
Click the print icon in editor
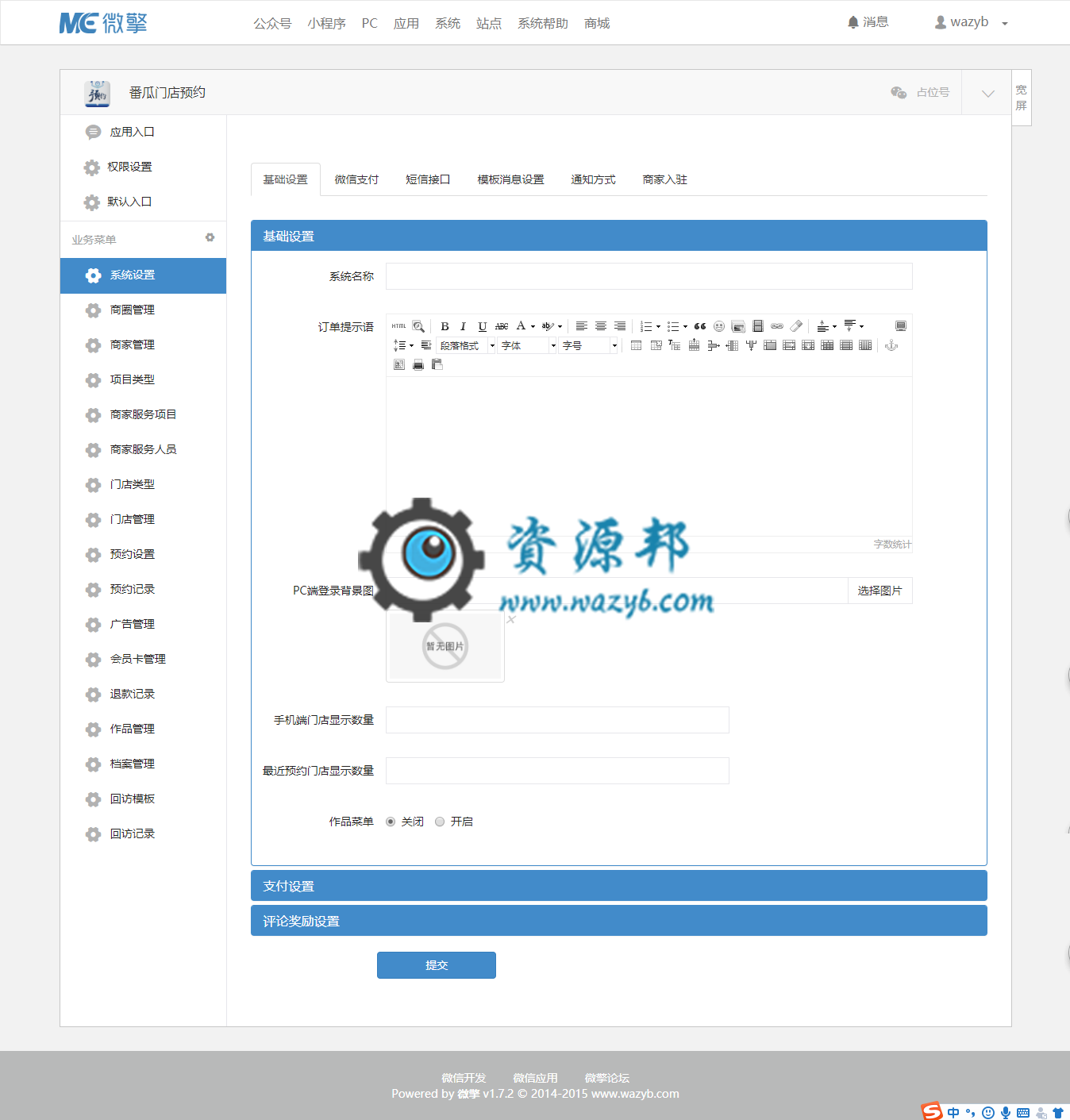tap(418, 364)
